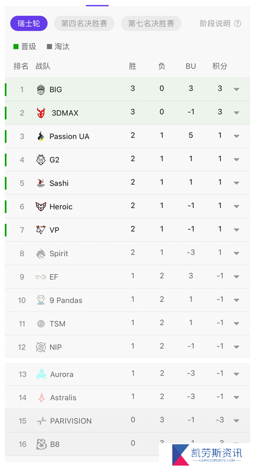
Task: Expand the VP row dropdown arrow
Action: point(237,229)
